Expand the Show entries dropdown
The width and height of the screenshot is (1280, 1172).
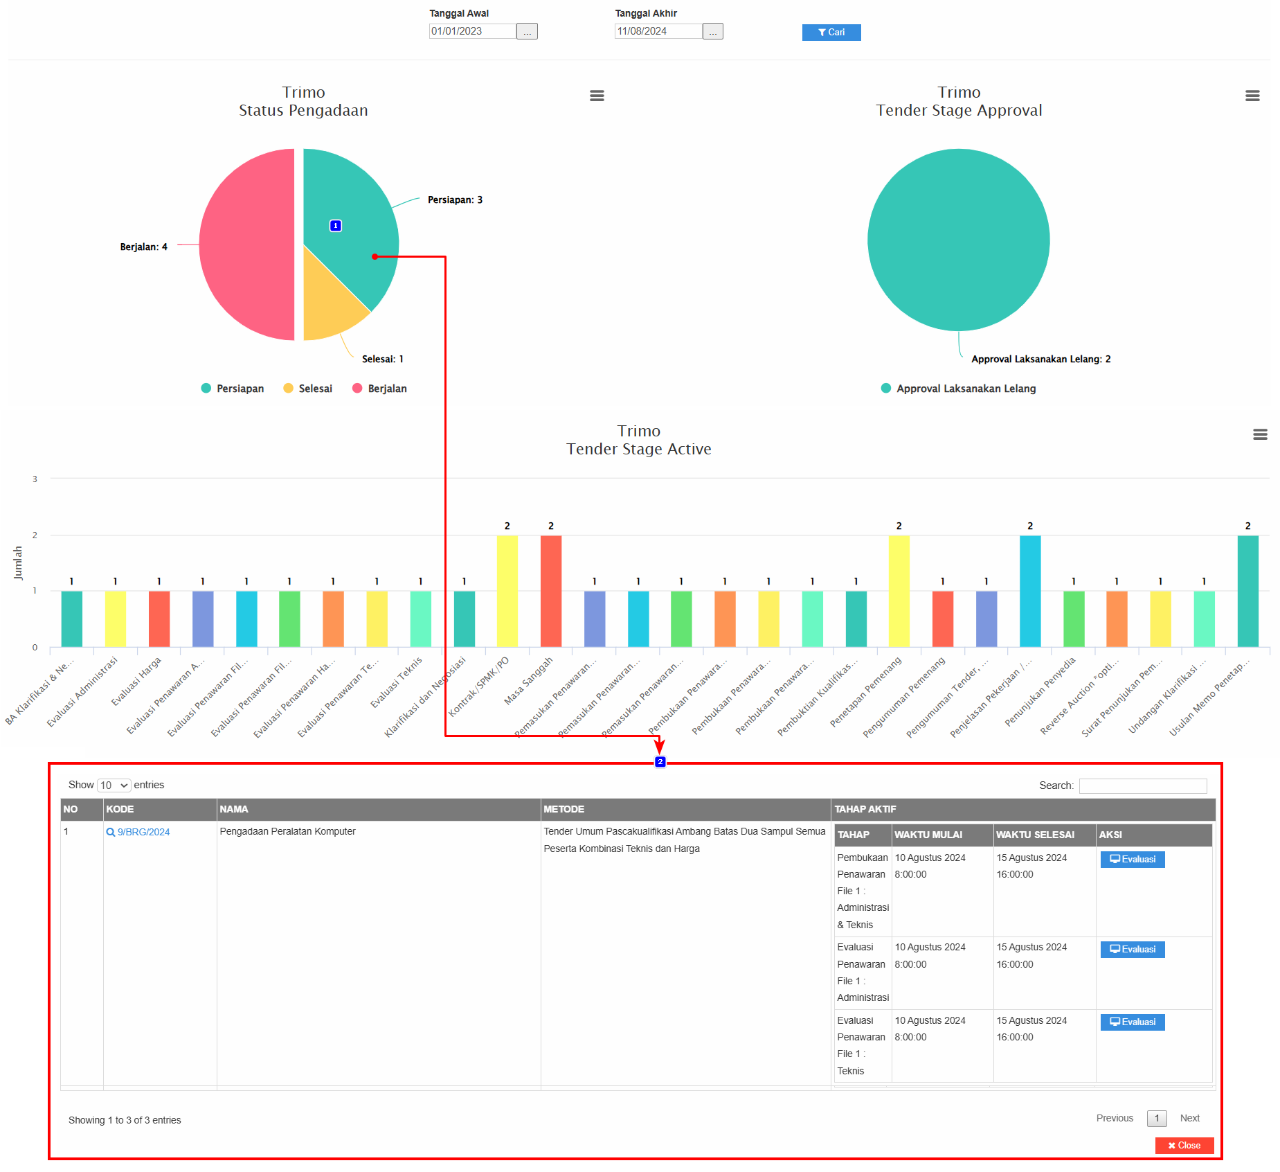[x=114, y=785]
